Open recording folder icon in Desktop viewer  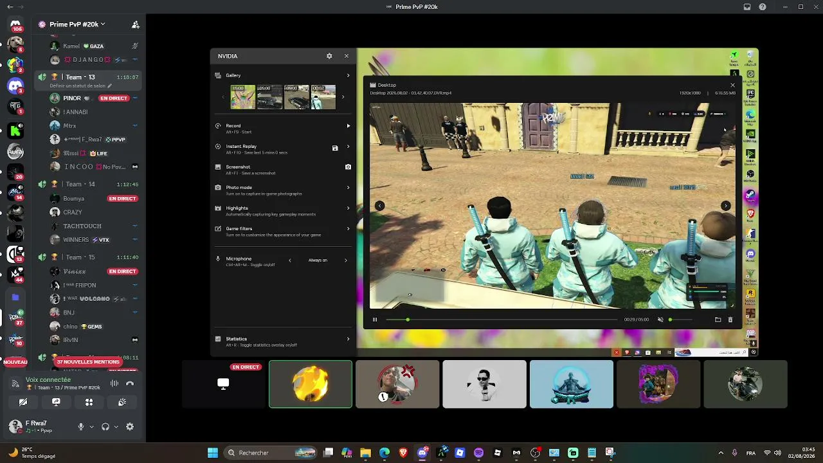click(718, 320)
